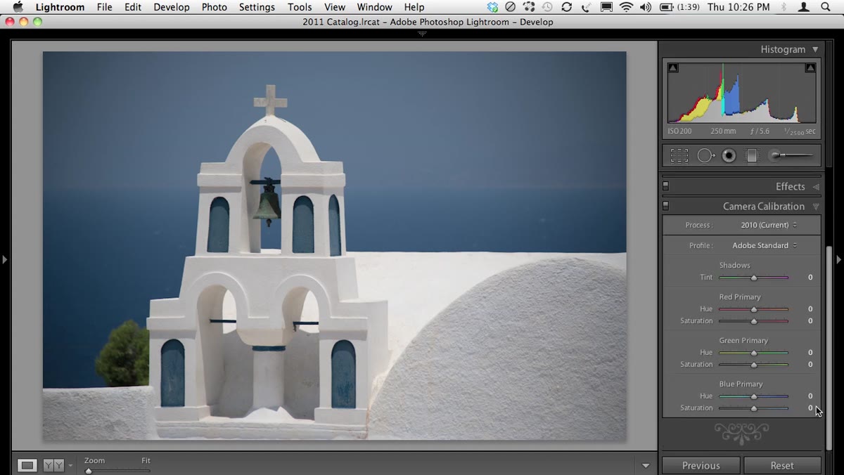The width and height of the screenshot is (844, 475).
Task: Open the Profile Adobe Standard dropdown
Action: pos(765,245)
